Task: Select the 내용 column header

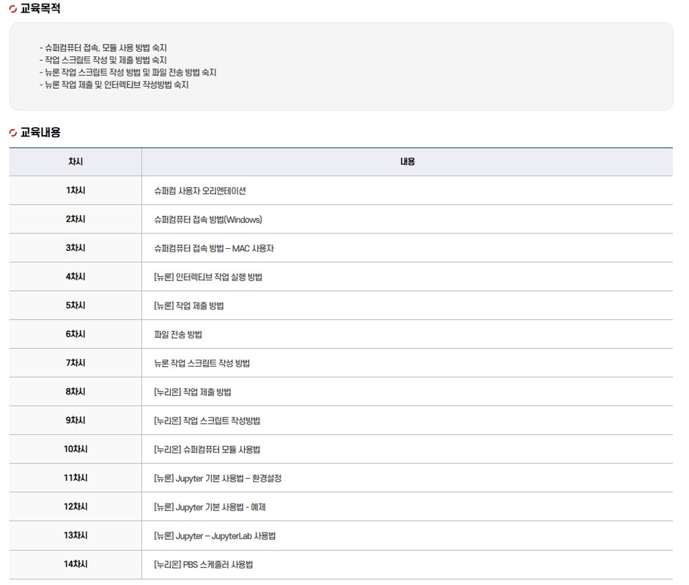Action: (x=407, y=162)
